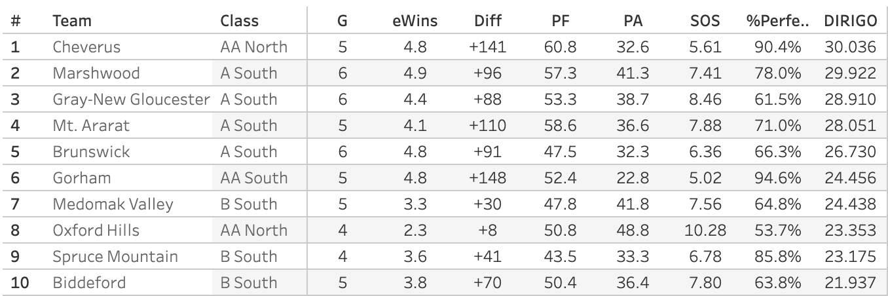Image resolution: width=888 pixels, height=296 pixels.
Task: Sort by the DIRIGO column header
Action: [850, 21]
